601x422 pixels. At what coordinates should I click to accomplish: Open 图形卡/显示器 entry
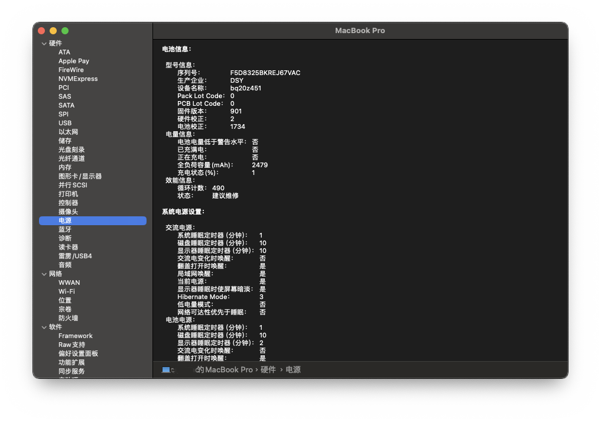[x=80, y=176]
